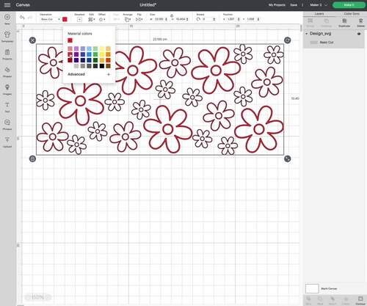Select the brown swatch in the bottom row
The height and width of the screenshot is (306, 367).
click(108, 66)
